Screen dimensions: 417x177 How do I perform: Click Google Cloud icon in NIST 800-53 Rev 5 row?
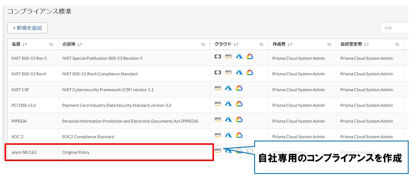coord(249,56)
